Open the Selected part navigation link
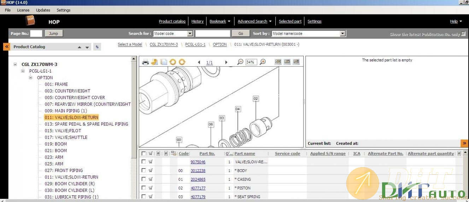 (290, 22)
